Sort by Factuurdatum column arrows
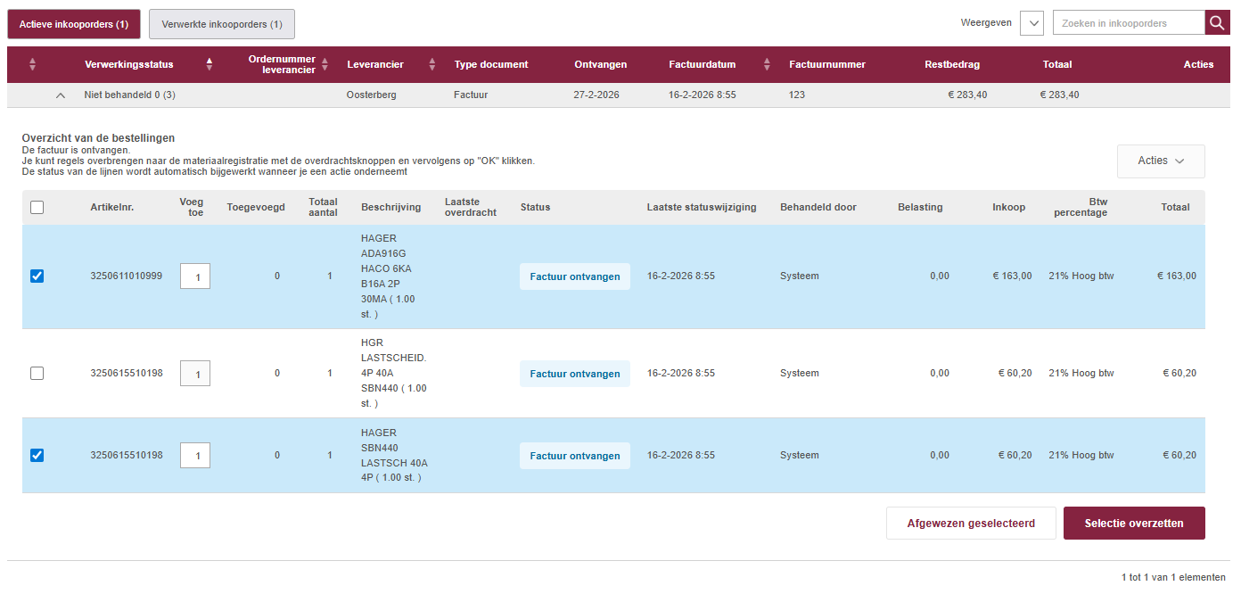 coord(767,64)
